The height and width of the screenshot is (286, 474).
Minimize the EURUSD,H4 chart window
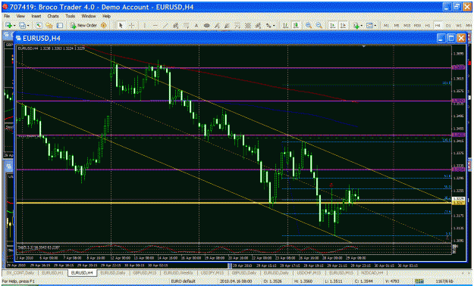click(441, 38)
